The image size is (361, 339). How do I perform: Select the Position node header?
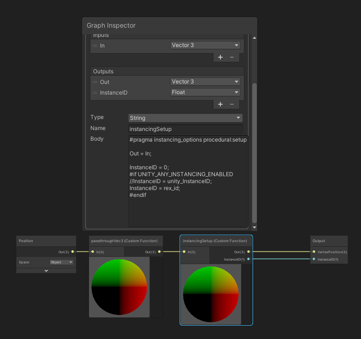[x=46, y=241]
